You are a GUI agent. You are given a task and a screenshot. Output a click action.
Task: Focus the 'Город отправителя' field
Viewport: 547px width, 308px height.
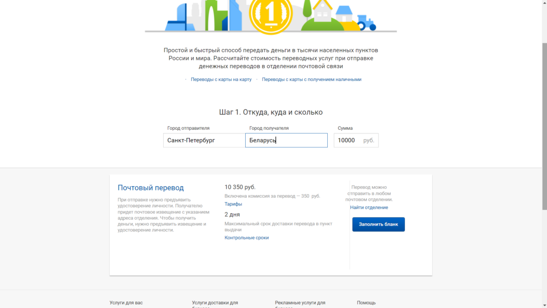click(x=204, y=140)
